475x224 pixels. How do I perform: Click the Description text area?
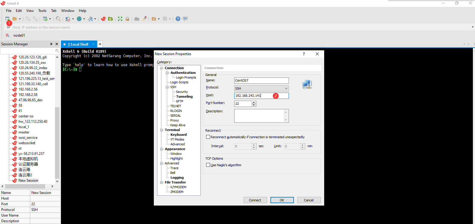click(261, 116)
